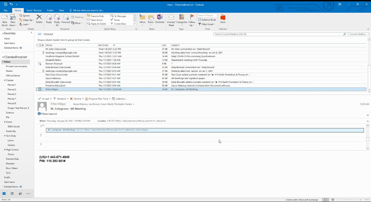Run the Parents/Kids quick step
The width and height of the screenshot is (371, 202).
[96, 16]
